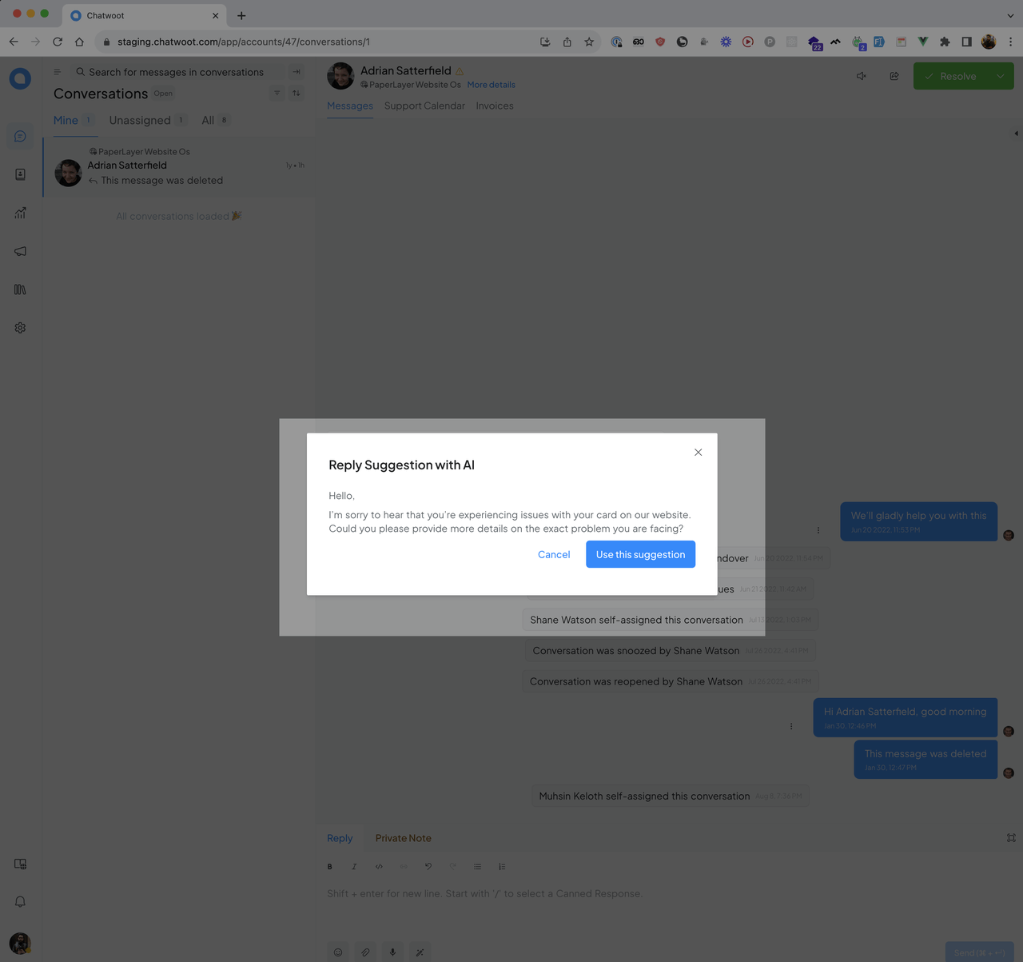Switch to Private Note tab
Viewport: 1023px width, 962px height.
[x=403, y=838]
